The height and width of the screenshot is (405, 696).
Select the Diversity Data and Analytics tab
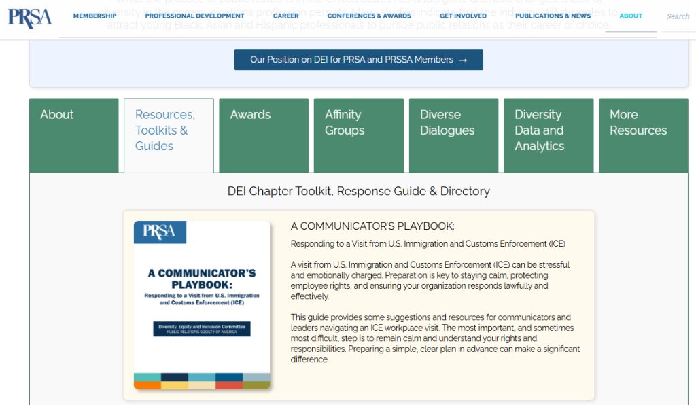pyautogui.click(x=548, y=135)
